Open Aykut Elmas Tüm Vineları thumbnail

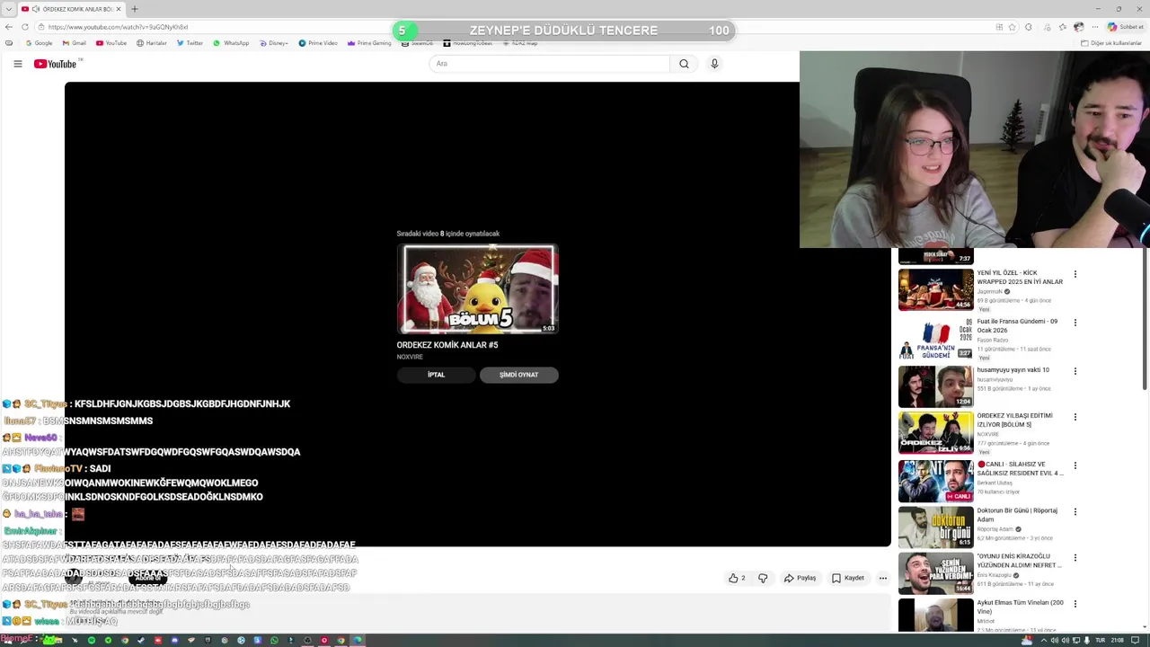936,616
